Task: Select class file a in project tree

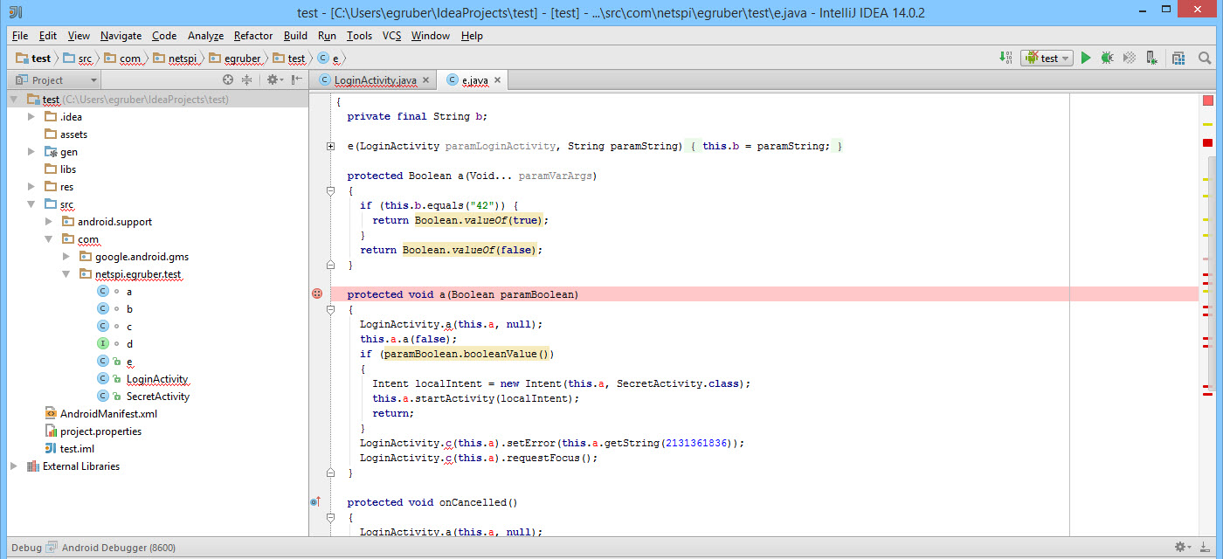Action: tap(129, 291)
